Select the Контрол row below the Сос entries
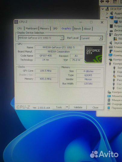 114,92
